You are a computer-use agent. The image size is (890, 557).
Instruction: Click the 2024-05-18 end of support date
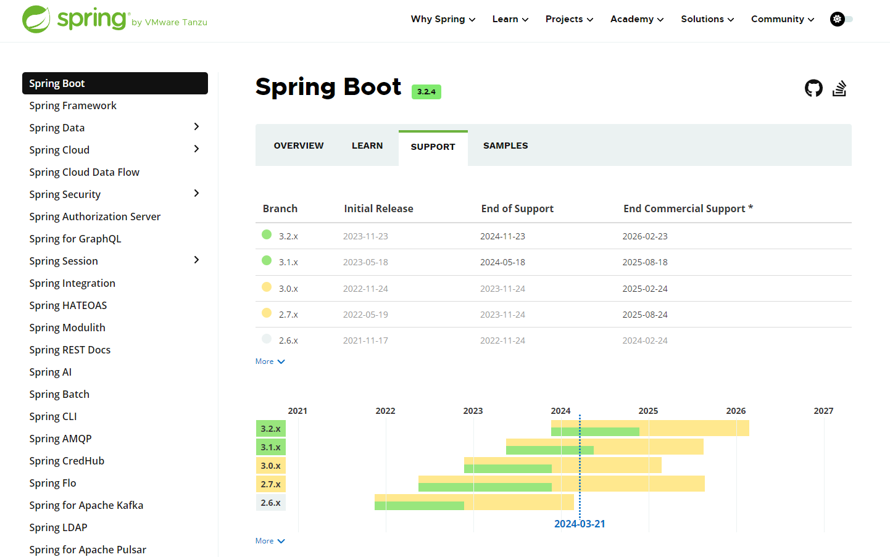tap(503, 262)
